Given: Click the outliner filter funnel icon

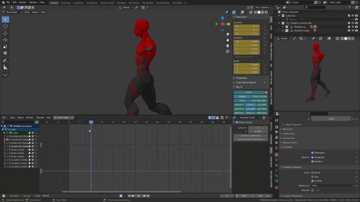Looking at the screenshot, I should point(349,7).
